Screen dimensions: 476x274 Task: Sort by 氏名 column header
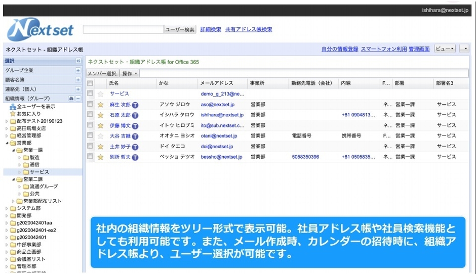132,83
